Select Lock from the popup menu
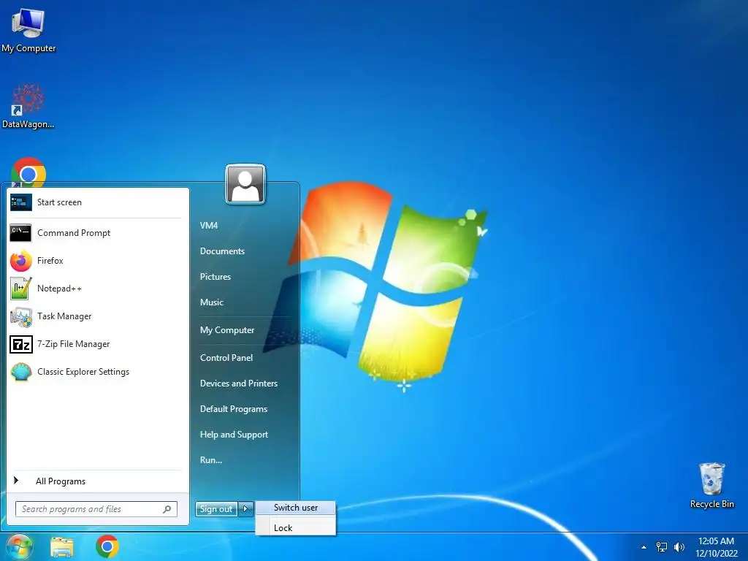 click(296, 528)
